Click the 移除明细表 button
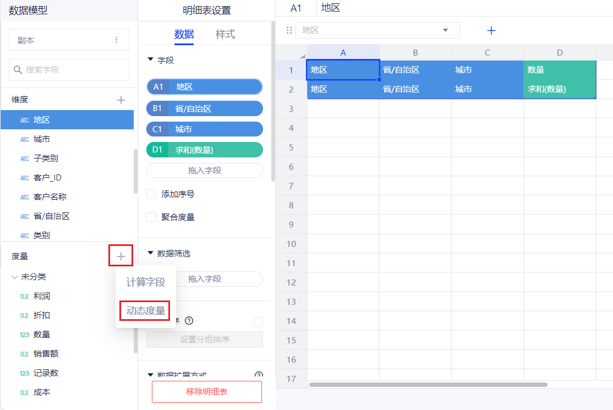The image size is (613, 410). pos(206,392)
